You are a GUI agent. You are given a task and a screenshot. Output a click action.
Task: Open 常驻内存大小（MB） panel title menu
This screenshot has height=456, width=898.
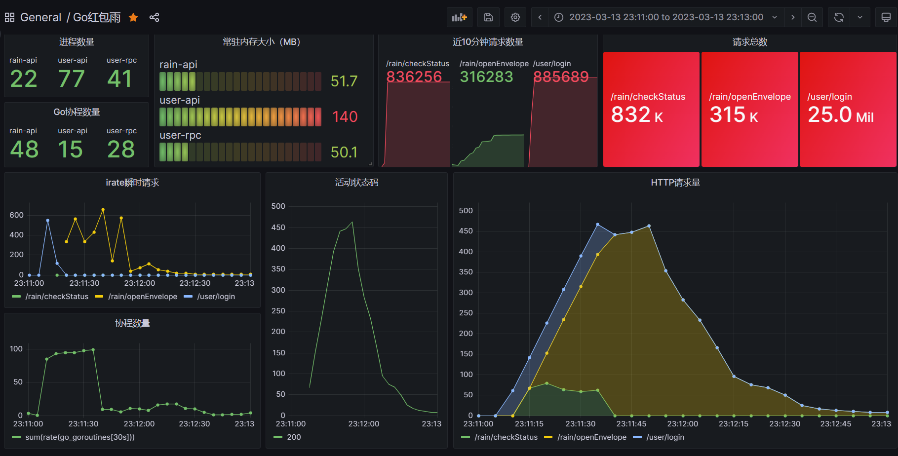(x=261, y=42)
